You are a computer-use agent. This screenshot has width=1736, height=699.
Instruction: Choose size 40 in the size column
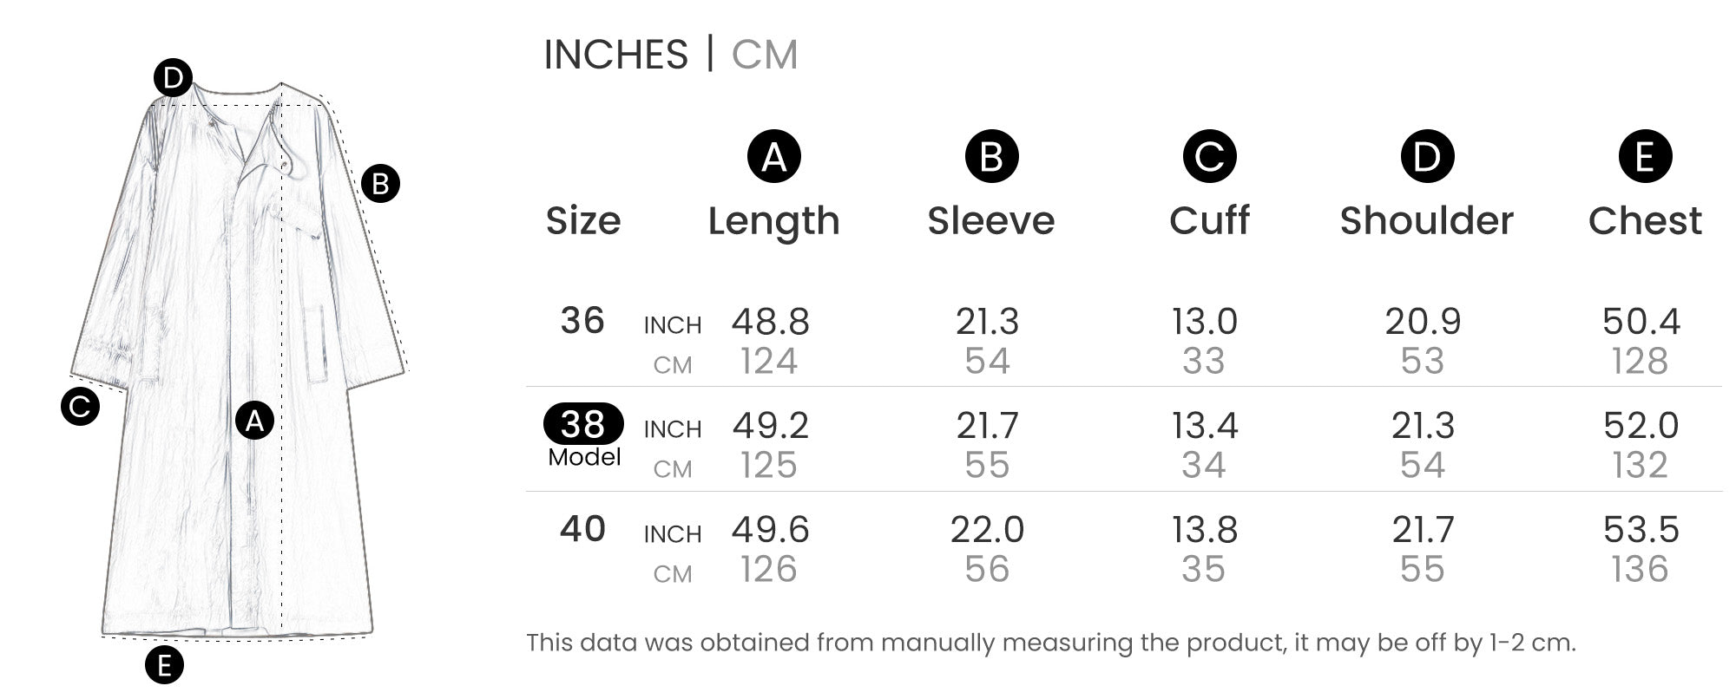[x=582, y=529]
